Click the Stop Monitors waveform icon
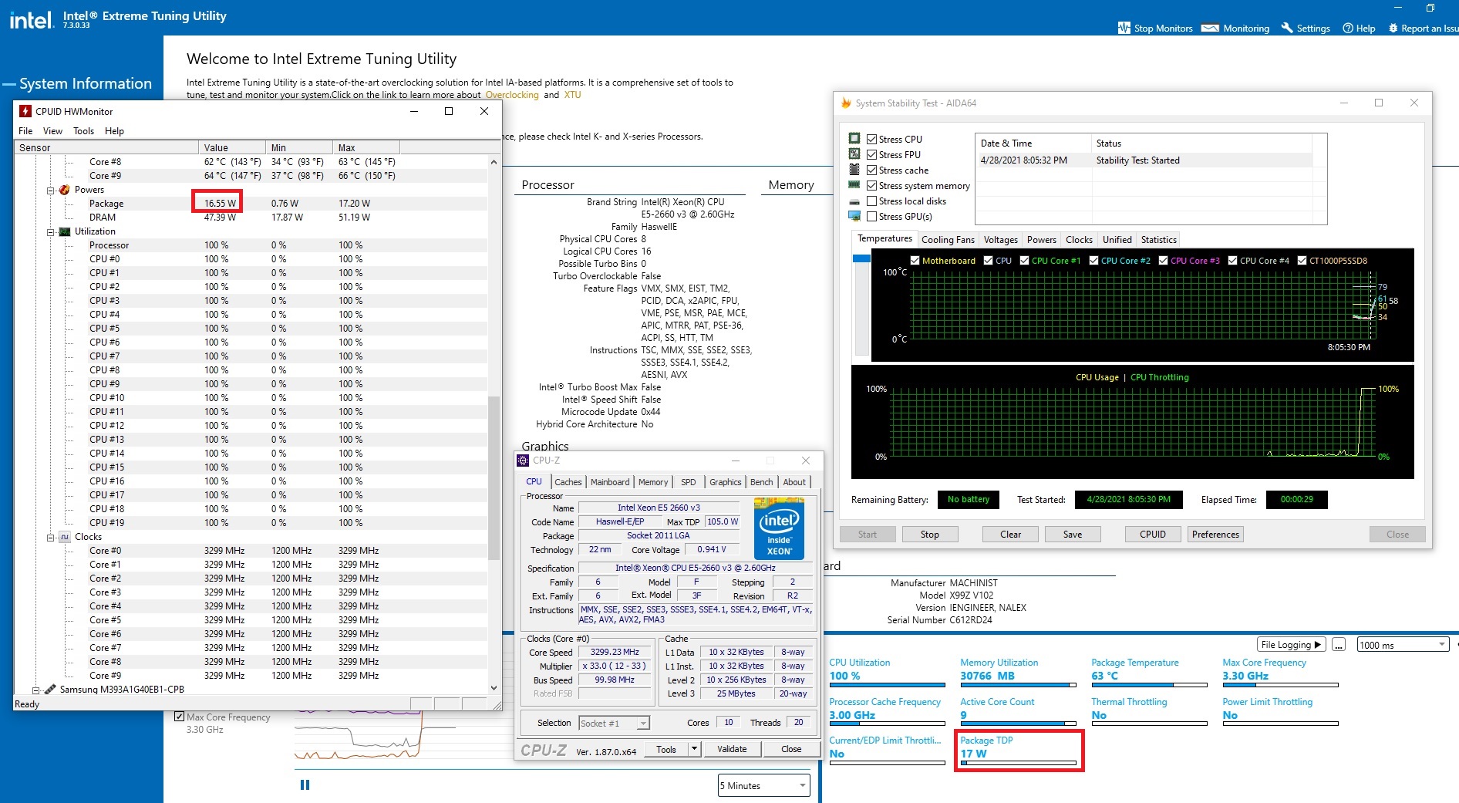This screenshot has height=803, width=1459. tap(1124, 28)
